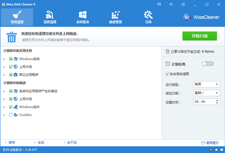The width and height of the screenshot is (225, 153).
Task: Toggle 上网冲浪 checkbox under 痕迹
Action: coord(11,99)
